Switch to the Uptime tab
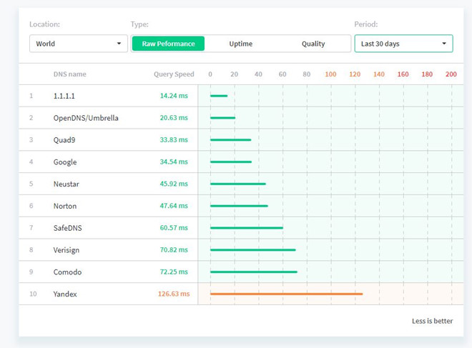 (x=240, y=44)
